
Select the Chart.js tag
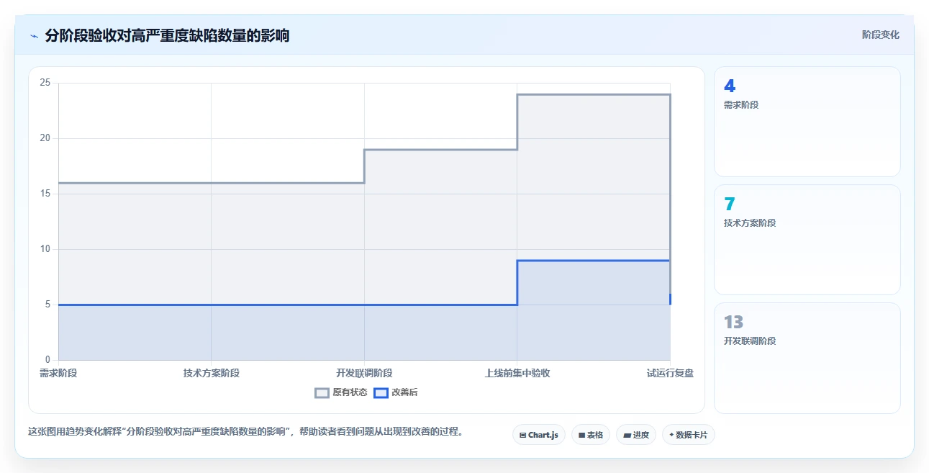coord(539,435)
